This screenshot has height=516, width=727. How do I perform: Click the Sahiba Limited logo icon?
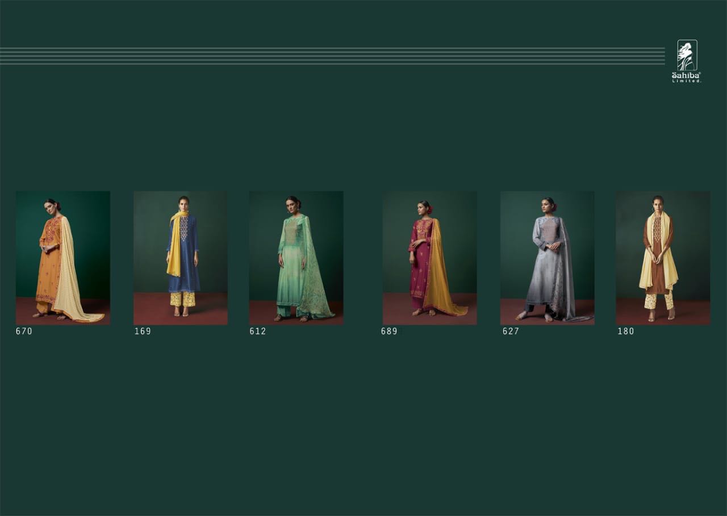[687, 56]
